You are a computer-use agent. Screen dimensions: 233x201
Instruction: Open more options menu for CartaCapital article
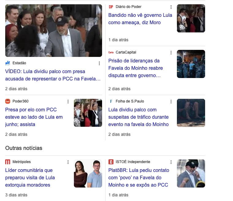(x=171, y=53)
